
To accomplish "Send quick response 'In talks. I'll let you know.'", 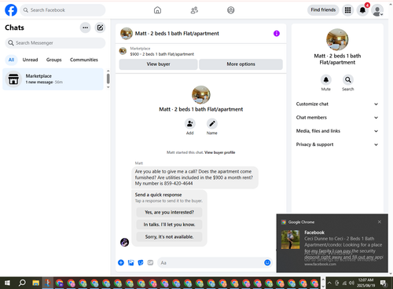I will pos(169,225).
